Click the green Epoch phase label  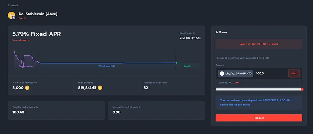click(187, 66)
